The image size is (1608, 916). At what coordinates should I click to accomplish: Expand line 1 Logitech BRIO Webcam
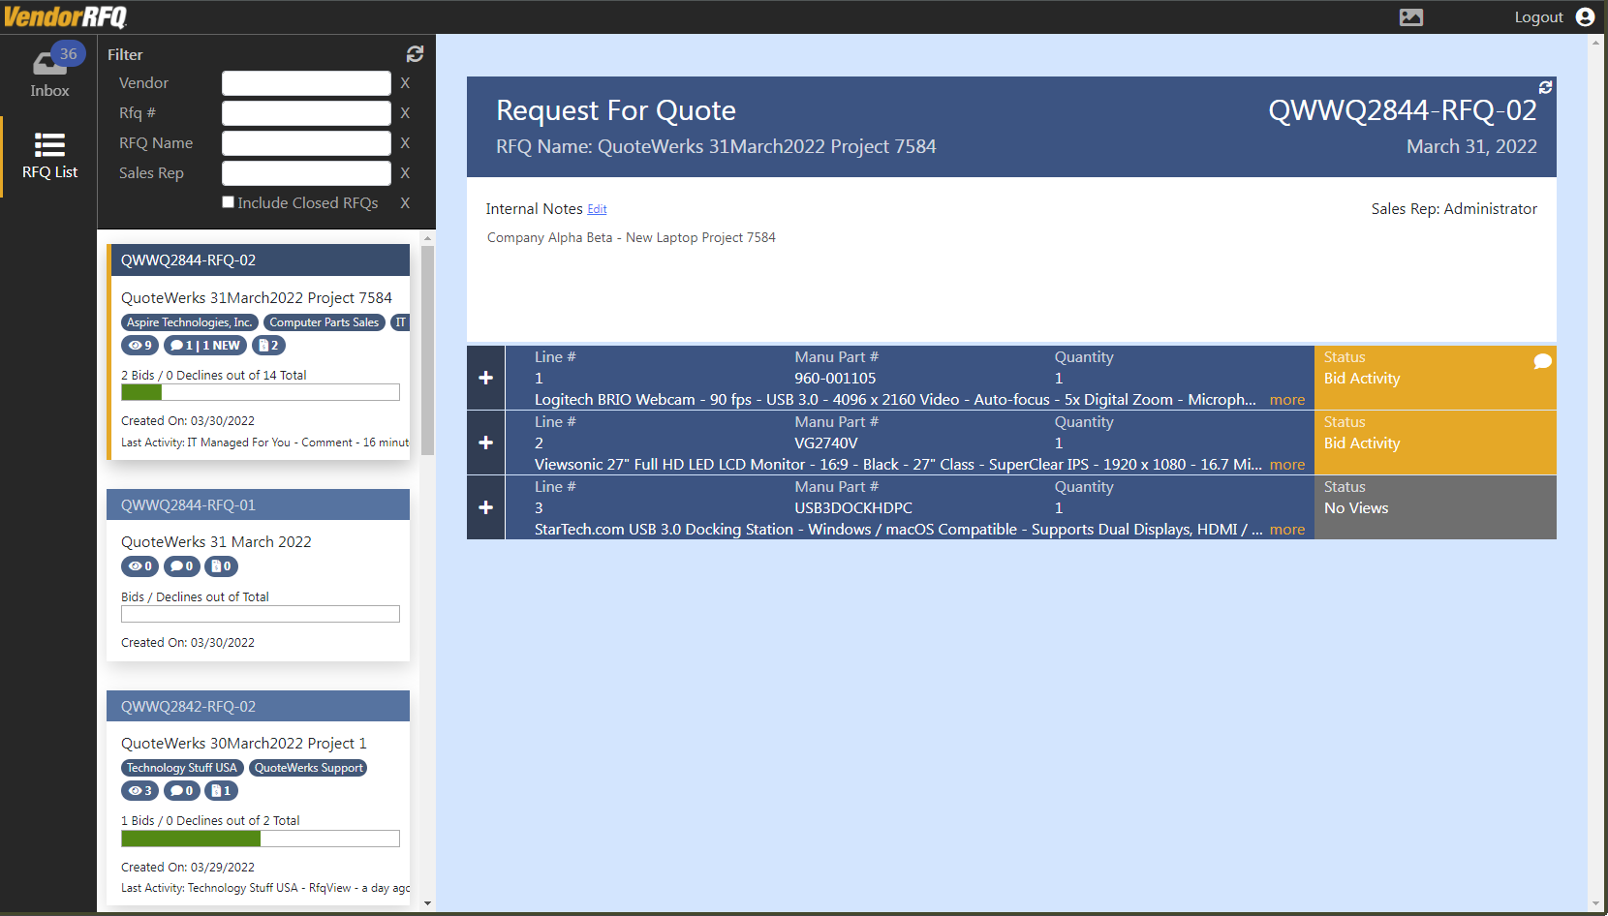click(486, 378)
